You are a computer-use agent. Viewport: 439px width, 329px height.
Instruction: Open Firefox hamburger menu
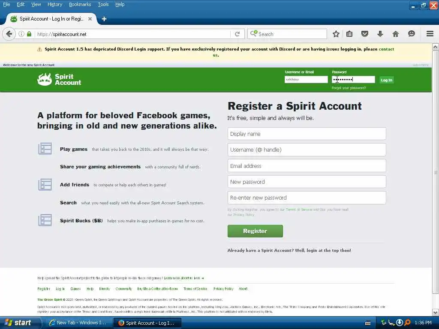(430, 34)
